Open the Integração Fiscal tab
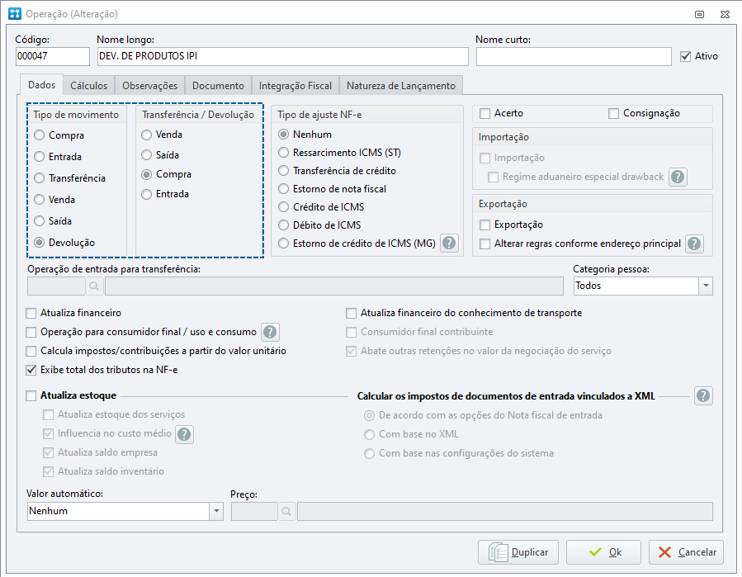Image resolution: width=742 pixels, height=577 pixels. 295,86
